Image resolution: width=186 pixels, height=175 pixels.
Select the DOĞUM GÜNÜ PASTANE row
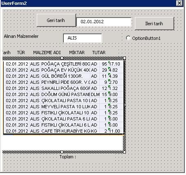pos(63,94)
